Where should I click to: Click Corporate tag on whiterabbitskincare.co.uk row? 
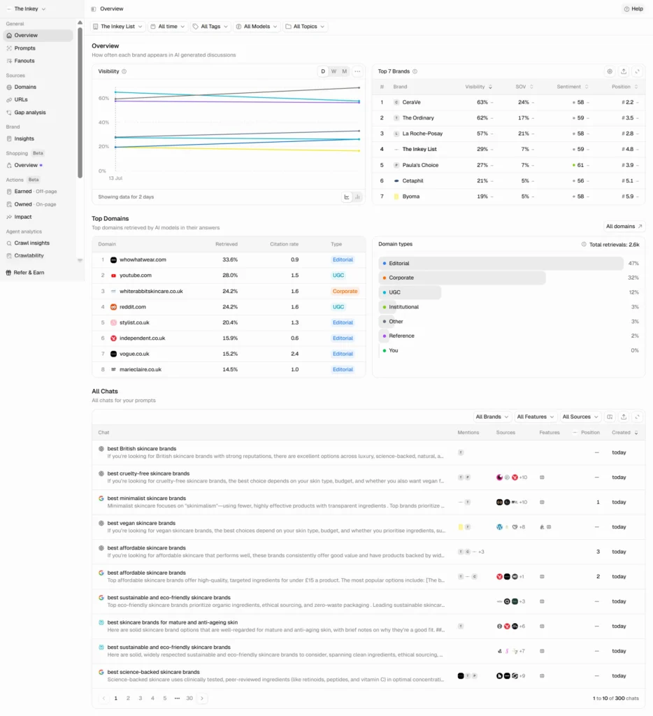[x=345, y=292]
